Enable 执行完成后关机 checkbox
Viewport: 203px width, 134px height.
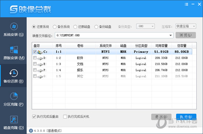tap(65, 117)
